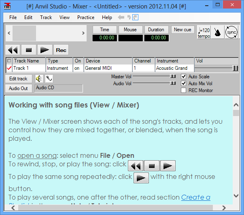Open the Practice menu
The height and width of the screenshot is (215, 244).
click(x=86, y=17)
